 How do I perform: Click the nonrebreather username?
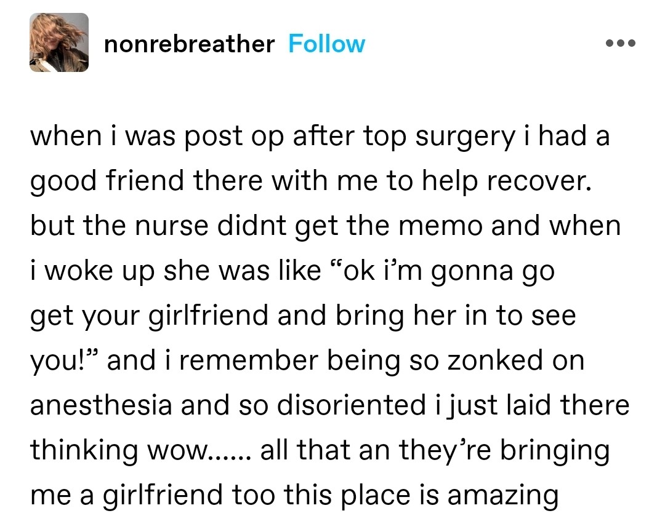pos(189,44)
